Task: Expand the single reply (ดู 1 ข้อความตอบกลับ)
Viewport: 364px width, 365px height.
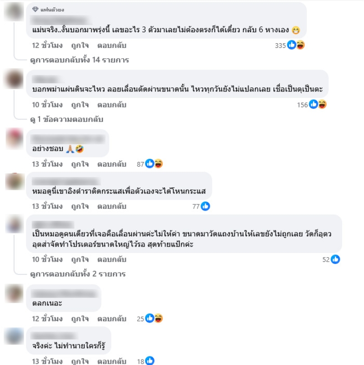Action: pyautogui.click(x=66, y=119)
